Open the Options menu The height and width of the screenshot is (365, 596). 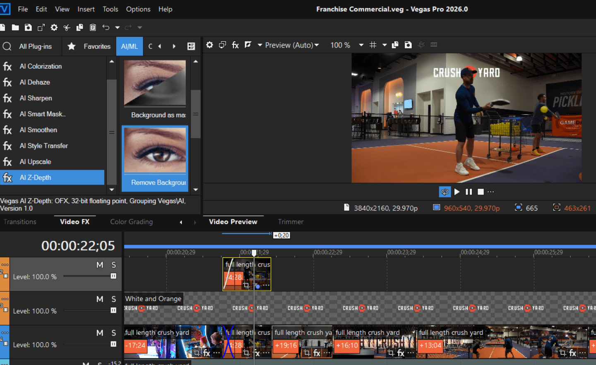click(x=138, y=9)
